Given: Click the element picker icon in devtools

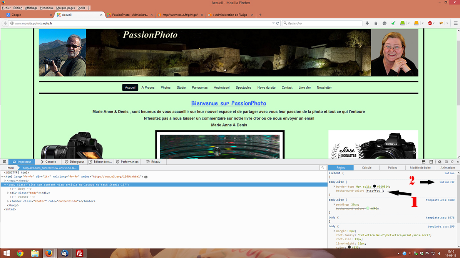Looking at the screenshot, I should click(5, 162).
